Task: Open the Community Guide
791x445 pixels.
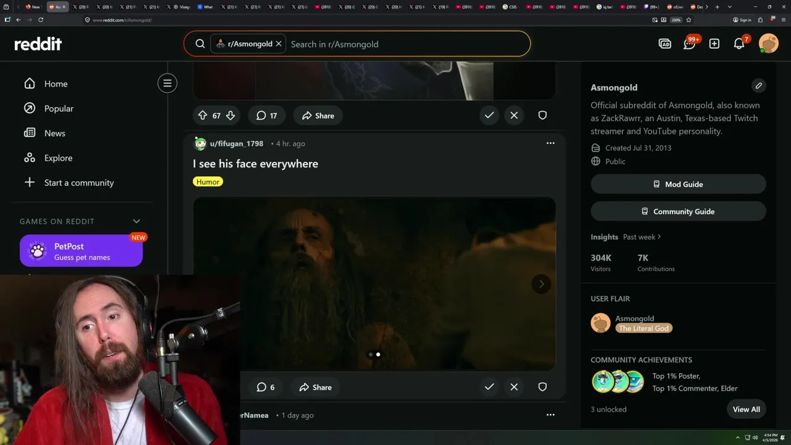Action: pyautogui.click(x=678, y=211)
